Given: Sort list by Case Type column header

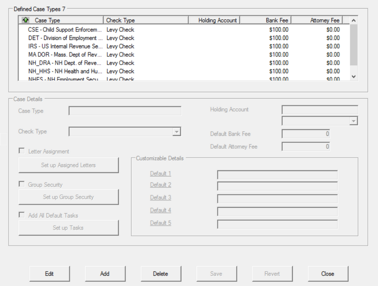Looking at the screenshot, I should click(61, 20).
